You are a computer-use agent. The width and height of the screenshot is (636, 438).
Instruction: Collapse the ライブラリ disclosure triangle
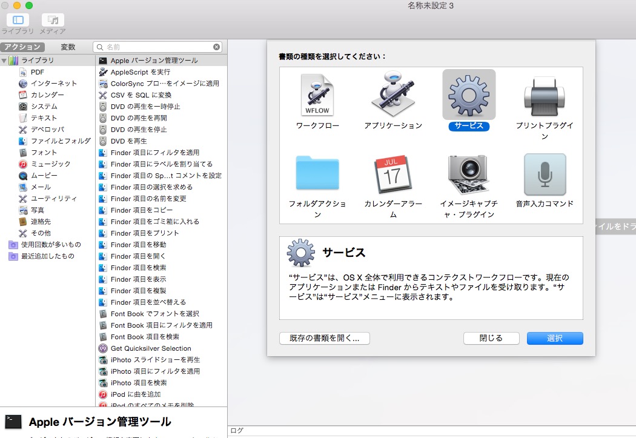[5, 60]
